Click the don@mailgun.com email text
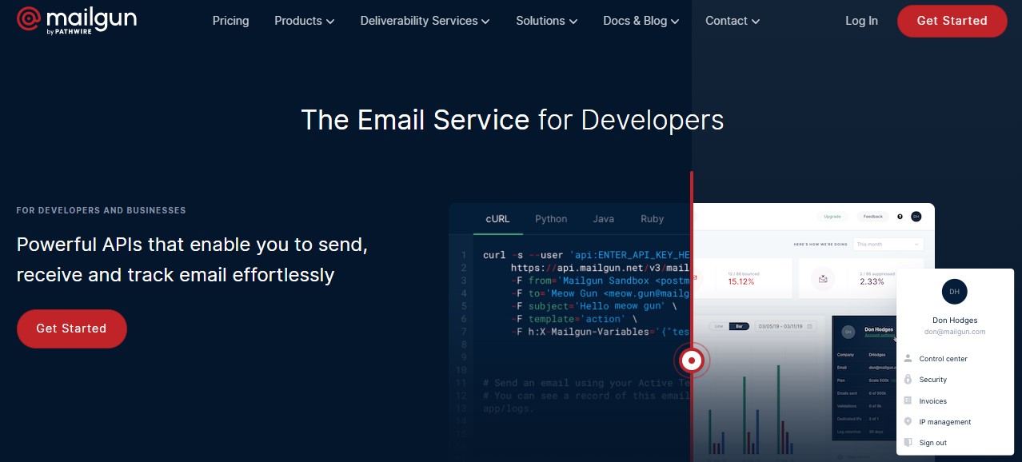This screenshot has width=1022, height=462. pos(955,332)
